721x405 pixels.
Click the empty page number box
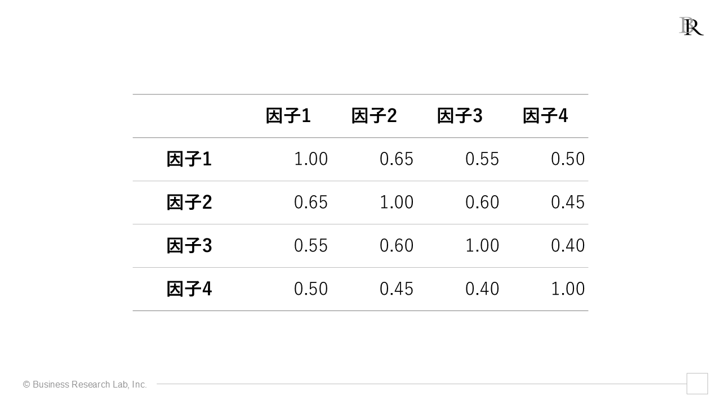[x=697, y=384]
